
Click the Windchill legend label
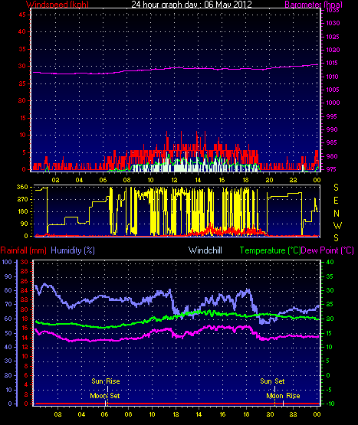(x=205, y=250)
